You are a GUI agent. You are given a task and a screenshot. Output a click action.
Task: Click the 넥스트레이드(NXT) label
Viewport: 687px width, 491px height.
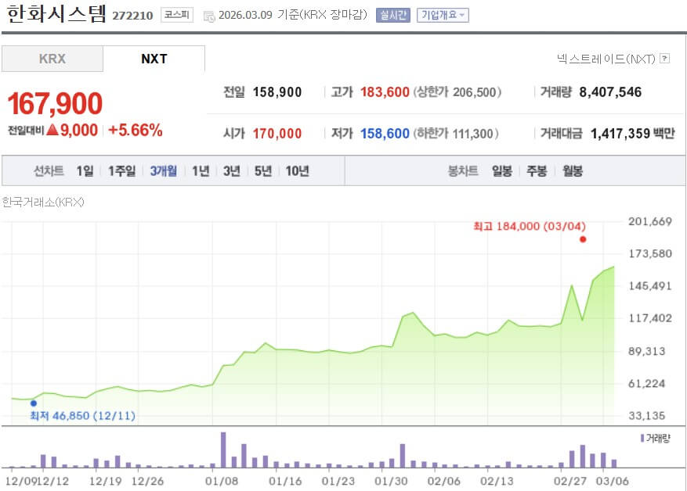pyautogui.click(x=606, y=59)
